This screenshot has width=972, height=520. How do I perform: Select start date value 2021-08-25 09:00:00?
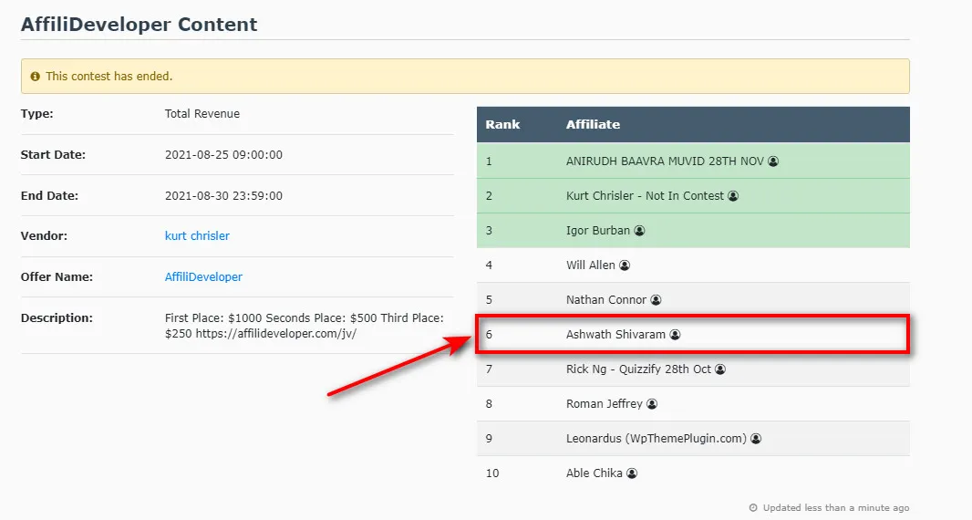click(x=223, y=154)
